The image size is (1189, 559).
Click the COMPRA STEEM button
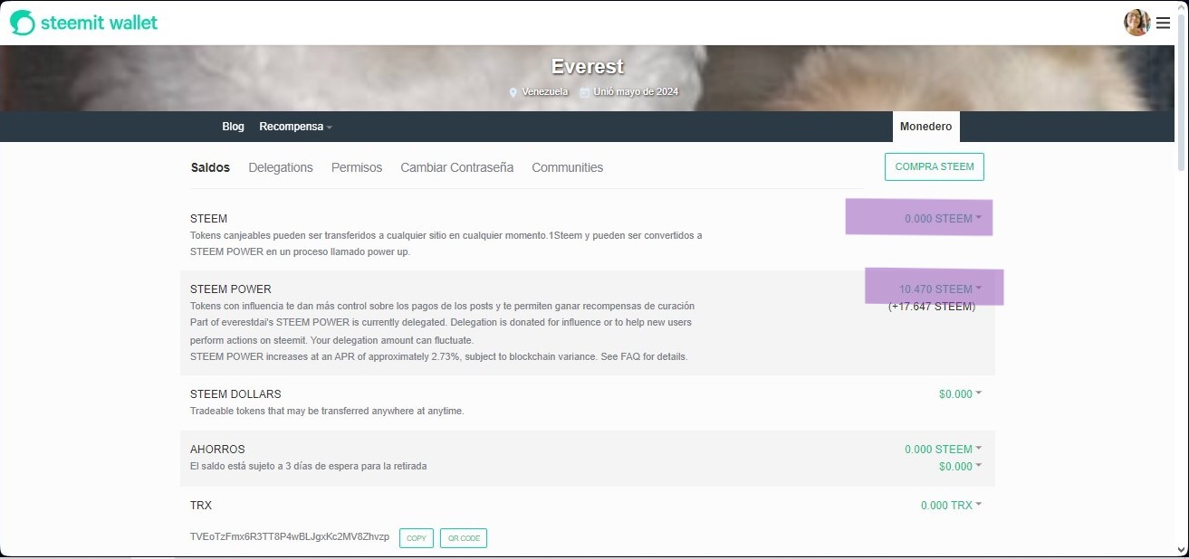pos(935,166)
